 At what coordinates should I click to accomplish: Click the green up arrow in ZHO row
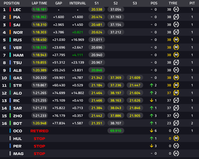tap(152, 116)
